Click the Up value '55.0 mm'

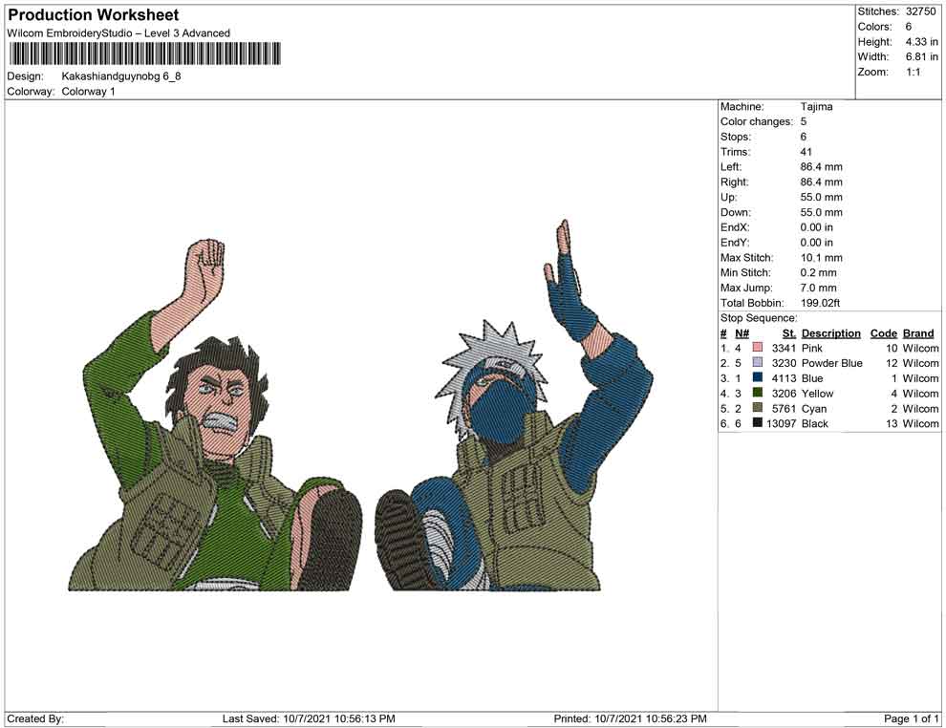[821, 197]
